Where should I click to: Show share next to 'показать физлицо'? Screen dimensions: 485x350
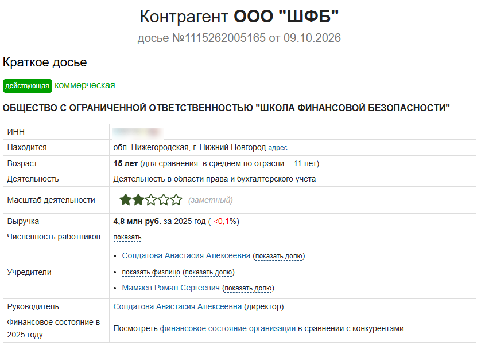(208, 272)
